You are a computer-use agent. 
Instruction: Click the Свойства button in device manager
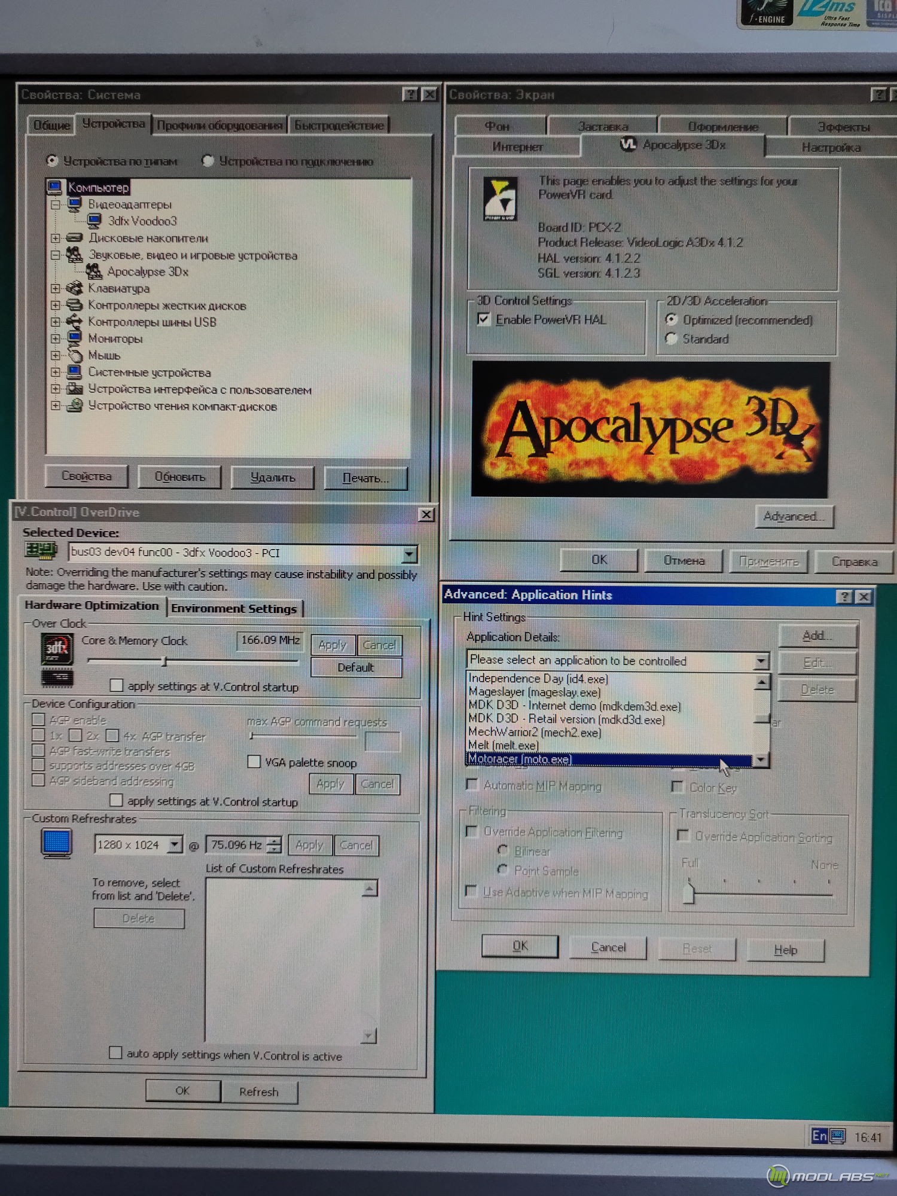(87, 476)
